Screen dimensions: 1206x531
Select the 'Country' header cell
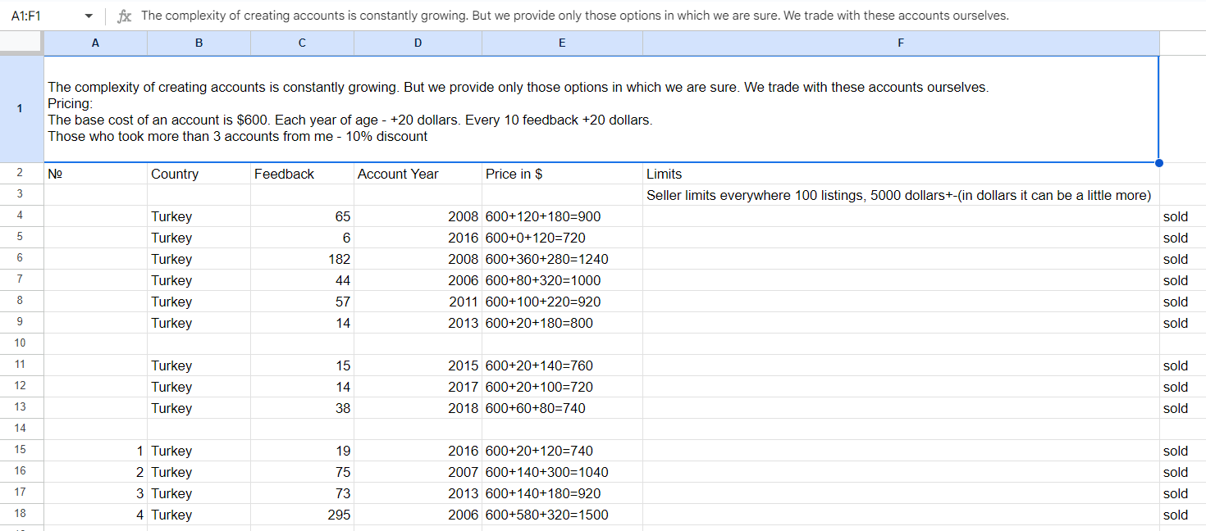(199, 174)
